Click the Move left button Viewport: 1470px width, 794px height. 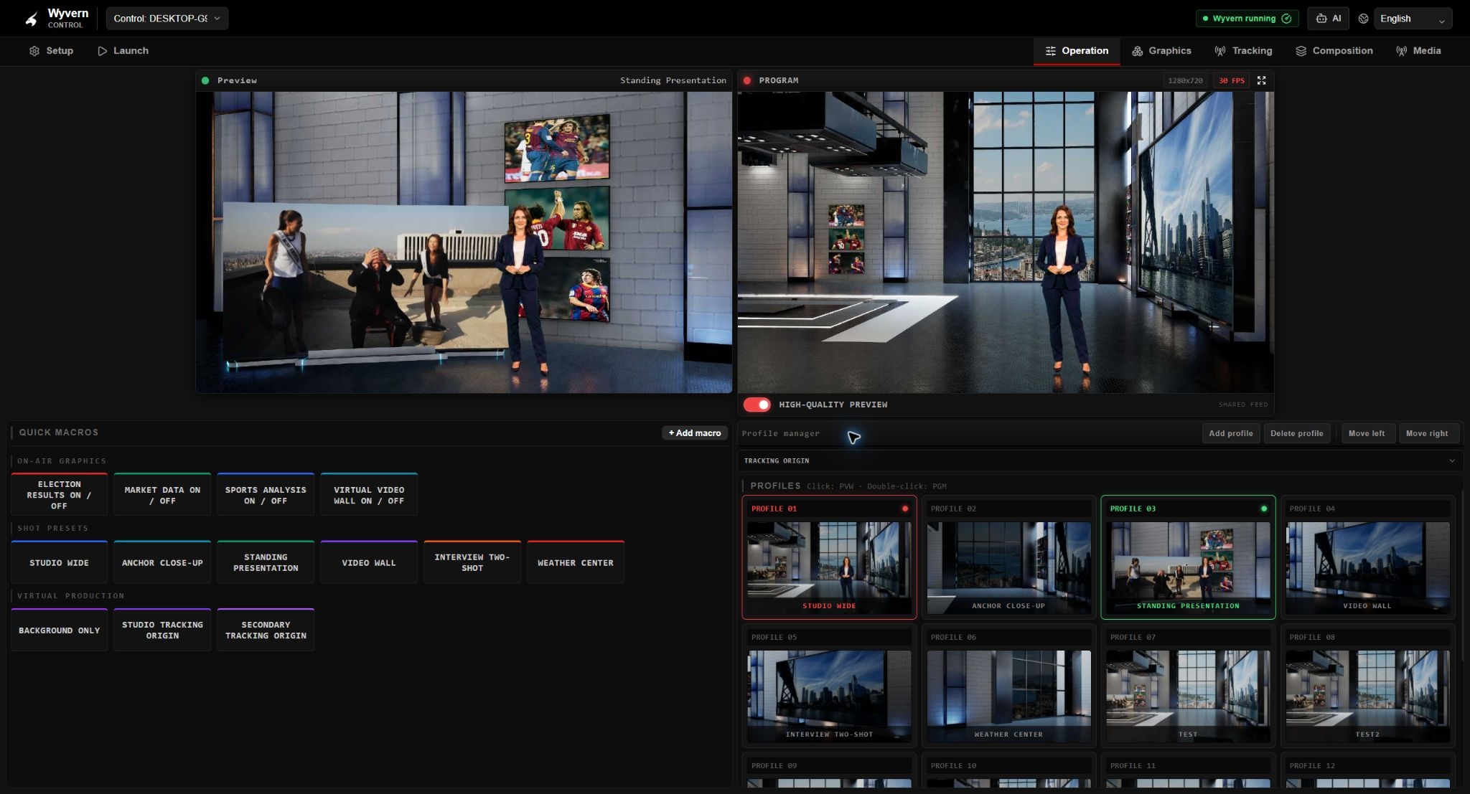(1367, 433)
